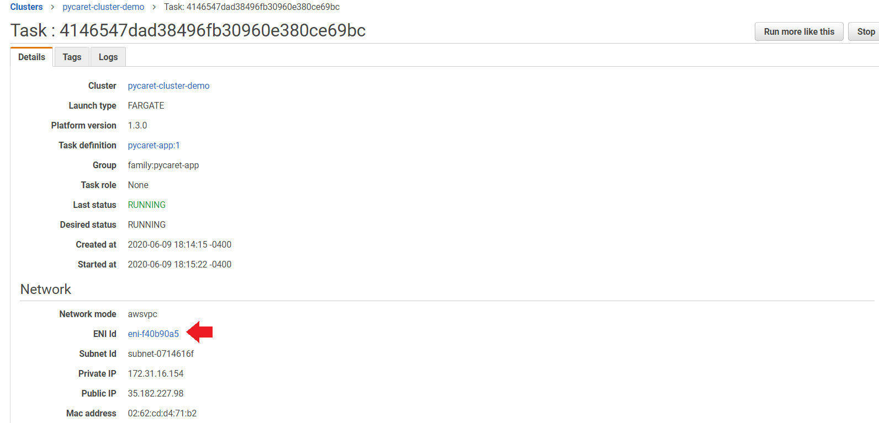Open the Logs tab
Image resolution: width=879 pixels, height=423 pixels.
[x=108, y=57]
